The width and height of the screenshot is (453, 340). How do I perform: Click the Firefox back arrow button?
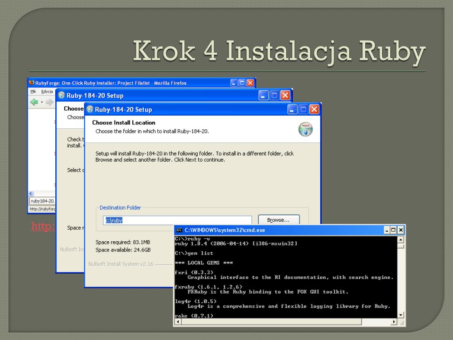click(35, 102)
